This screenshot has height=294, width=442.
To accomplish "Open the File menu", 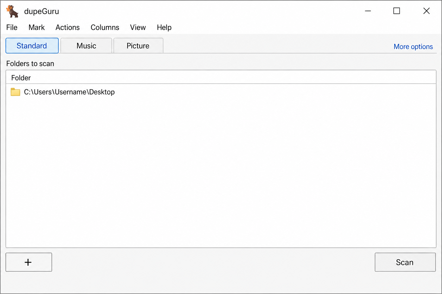I will (12, 27).
